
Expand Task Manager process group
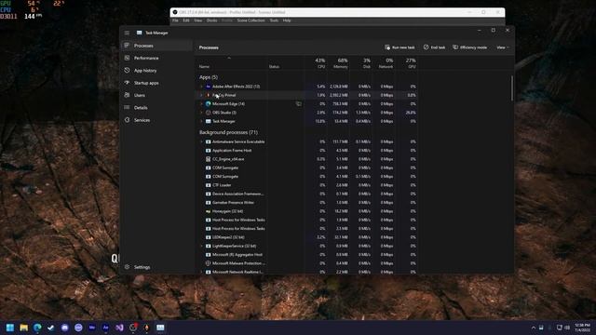(201, 122)
